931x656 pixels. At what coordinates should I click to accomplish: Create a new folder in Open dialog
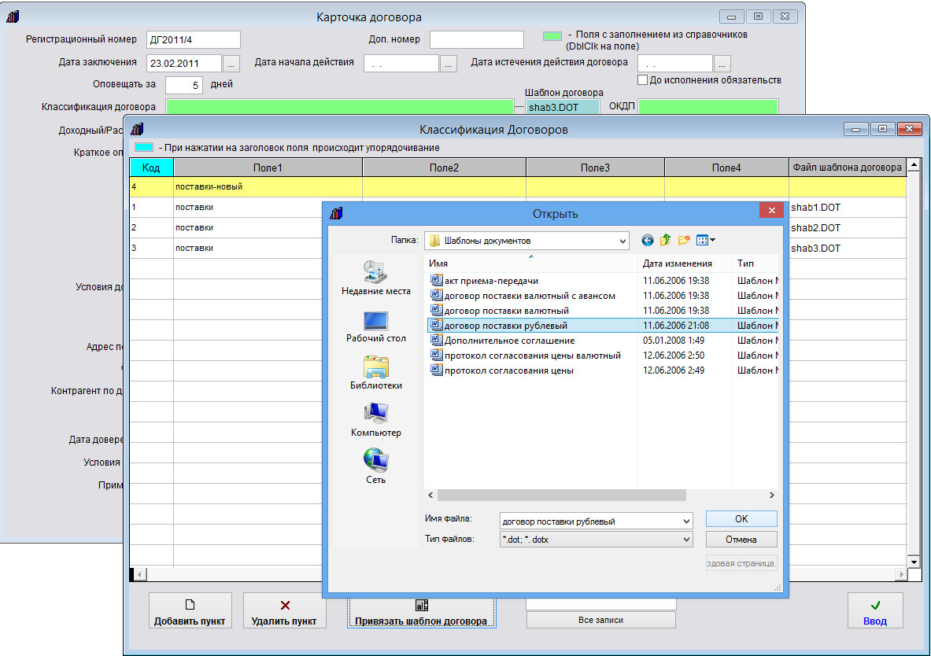click(x=683, y=241)
